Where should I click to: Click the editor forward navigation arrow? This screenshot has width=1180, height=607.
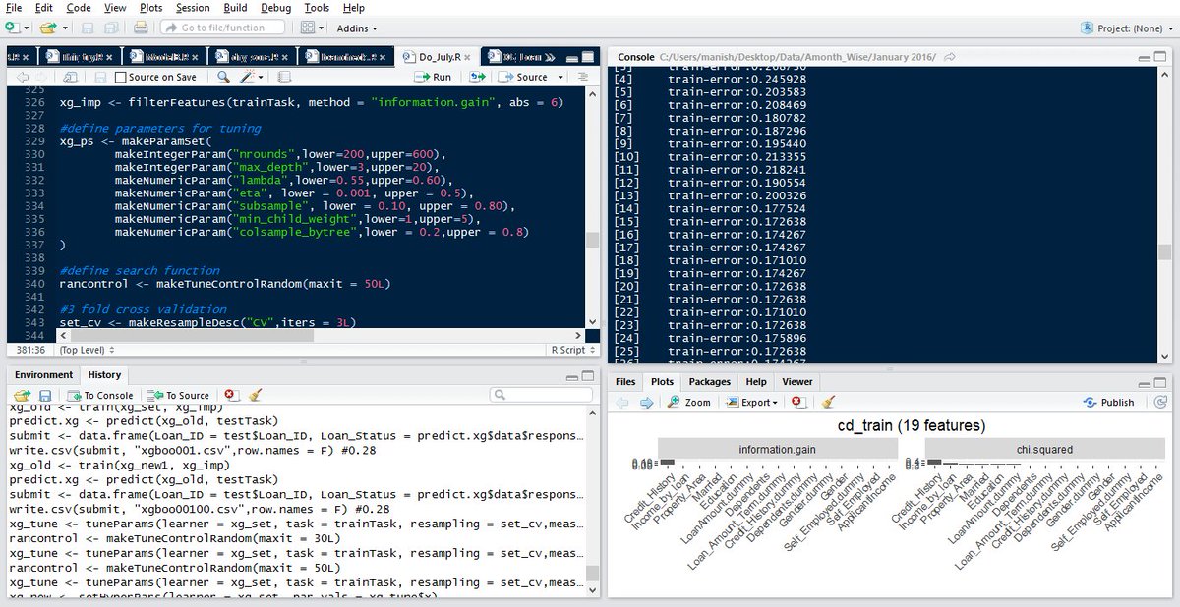[41, 77]
